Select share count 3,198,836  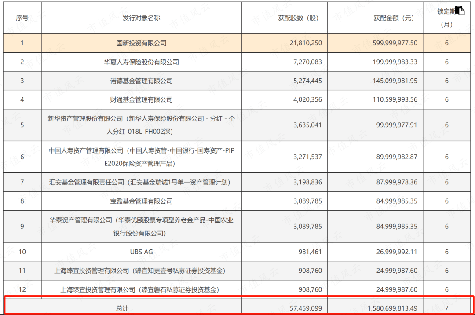tap(307, 182)
